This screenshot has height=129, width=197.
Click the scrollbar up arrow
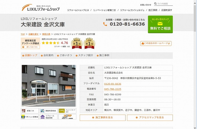[x=195, y=3]
